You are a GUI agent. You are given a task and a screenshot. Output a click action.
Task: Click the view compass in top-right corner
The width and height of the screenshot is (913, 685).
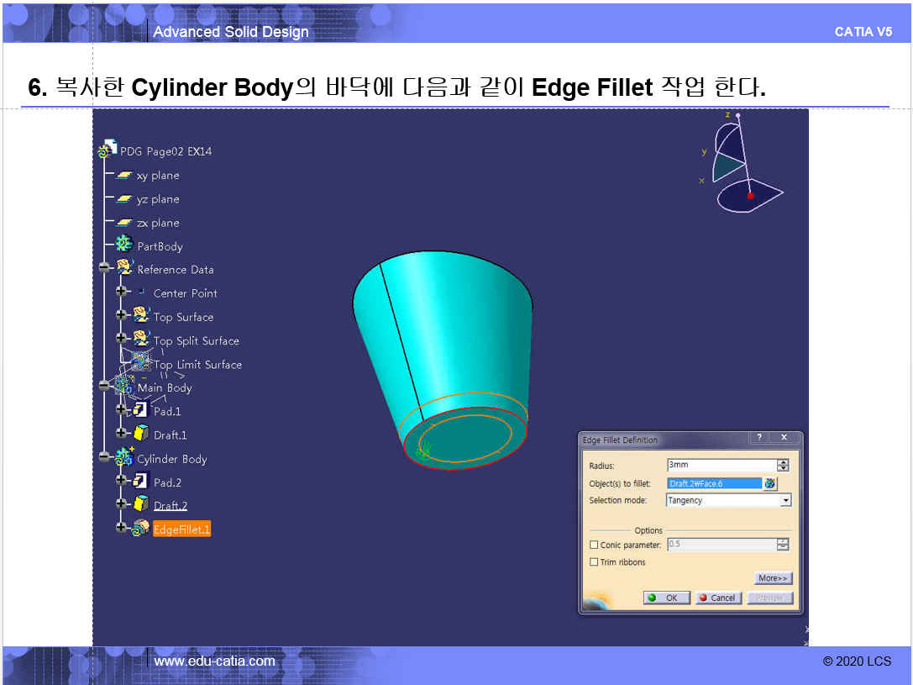pos(741,164)
